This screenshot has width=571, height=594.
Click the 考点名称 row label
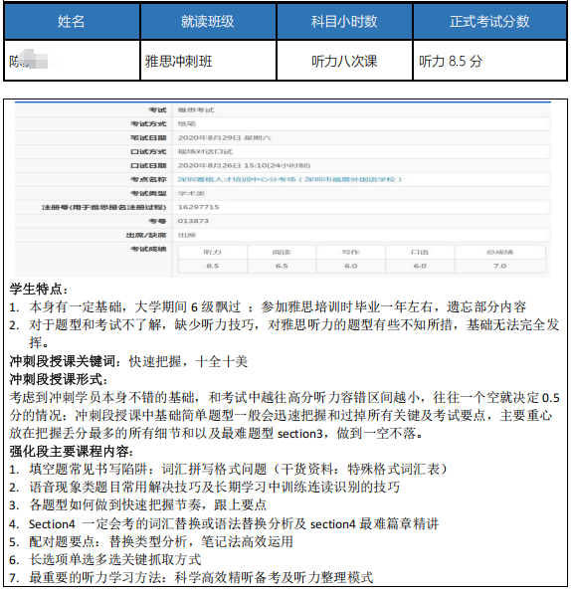(148, 179)
